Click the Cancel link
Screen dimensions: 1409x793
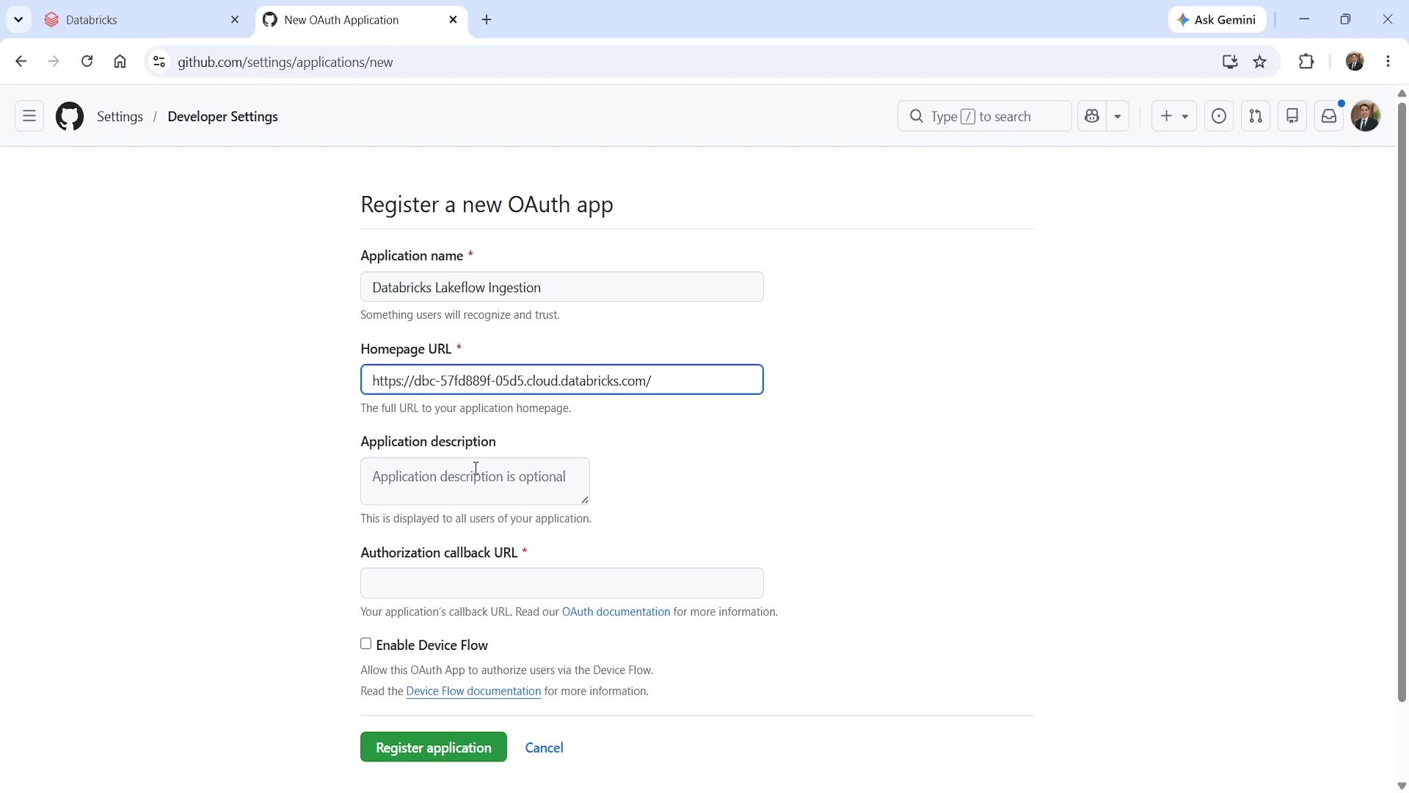coord(545,748)
